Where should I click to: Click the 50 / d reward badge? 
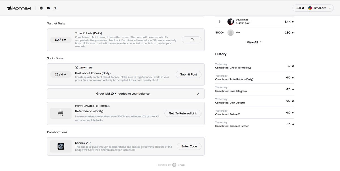pos(61,40)
